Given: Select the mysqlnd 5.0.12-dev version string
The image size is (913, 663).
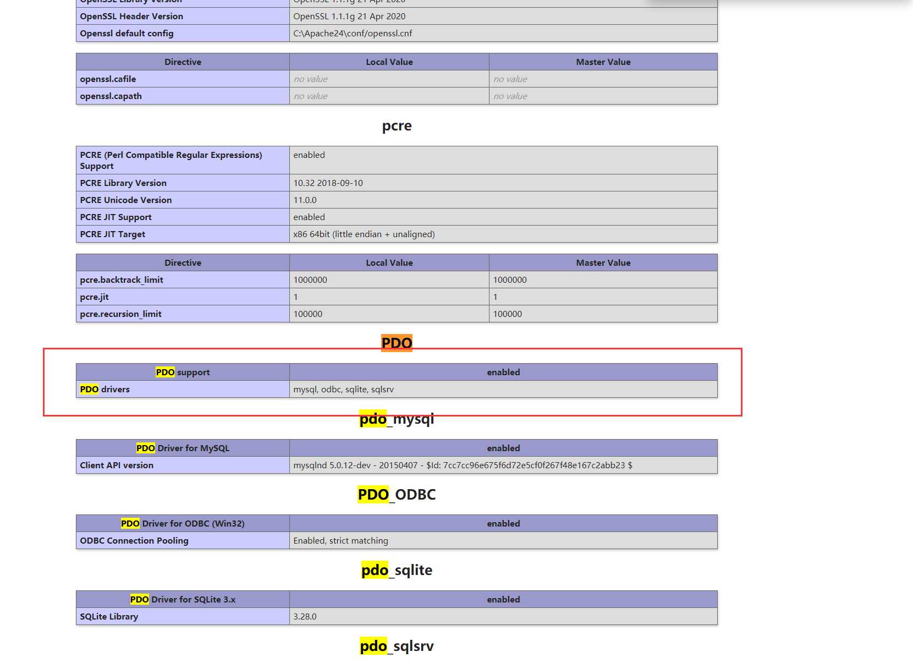Looking at the screenshot, I should tap(463, 465).
